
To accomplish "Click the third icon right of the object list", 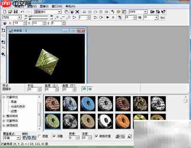I will (77, 12).
